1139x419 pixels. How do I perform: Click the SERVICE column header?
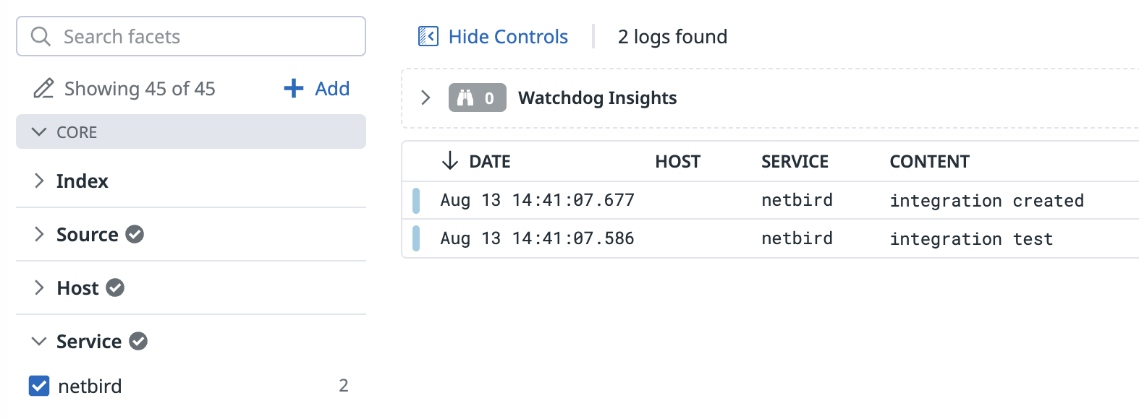click(x=795, y=161)
